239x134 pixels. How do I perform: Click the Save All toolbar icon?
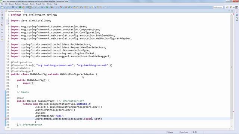pyautogui.click(x=10, y=7)
